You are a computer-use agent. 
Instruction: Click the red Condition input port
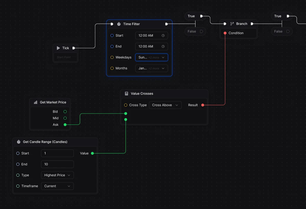(x=225, y=33)
